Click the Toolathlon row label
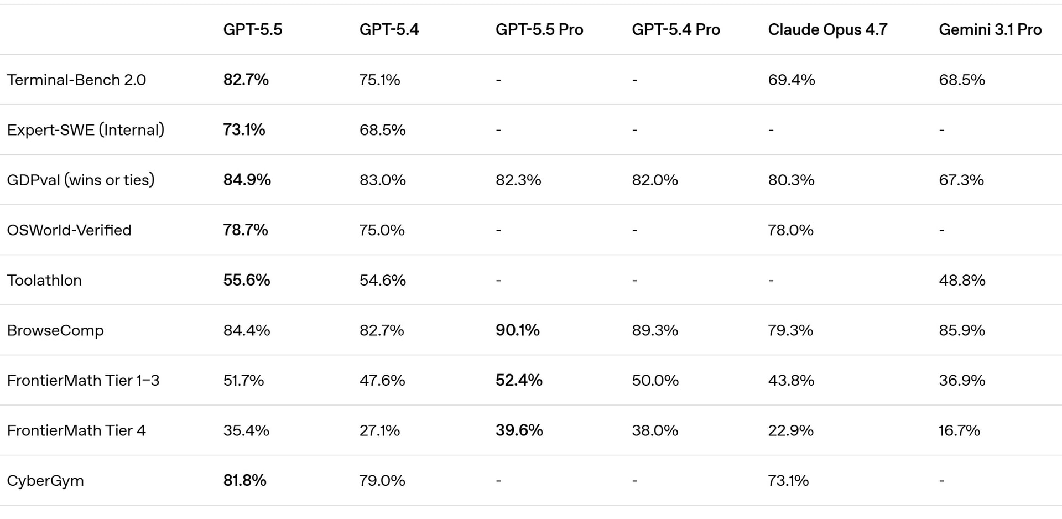1062x519 pixels. click(x=44, y=280)
